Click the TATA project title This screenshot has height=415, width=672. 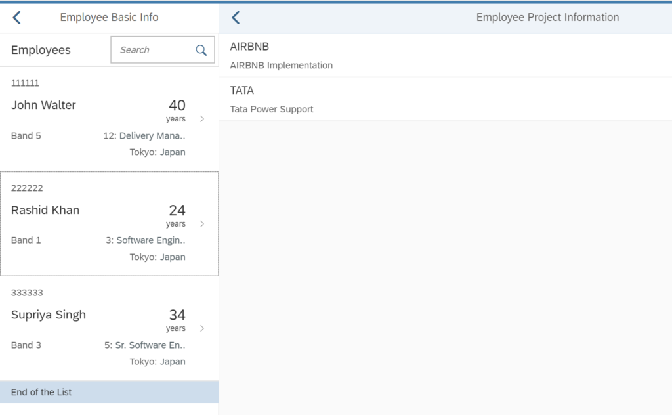(x=241, y=91)
